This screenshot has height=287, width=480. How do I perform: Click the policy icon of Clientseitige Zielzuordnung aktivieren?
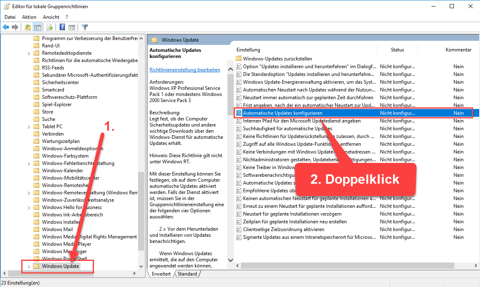tap(239, 229)
